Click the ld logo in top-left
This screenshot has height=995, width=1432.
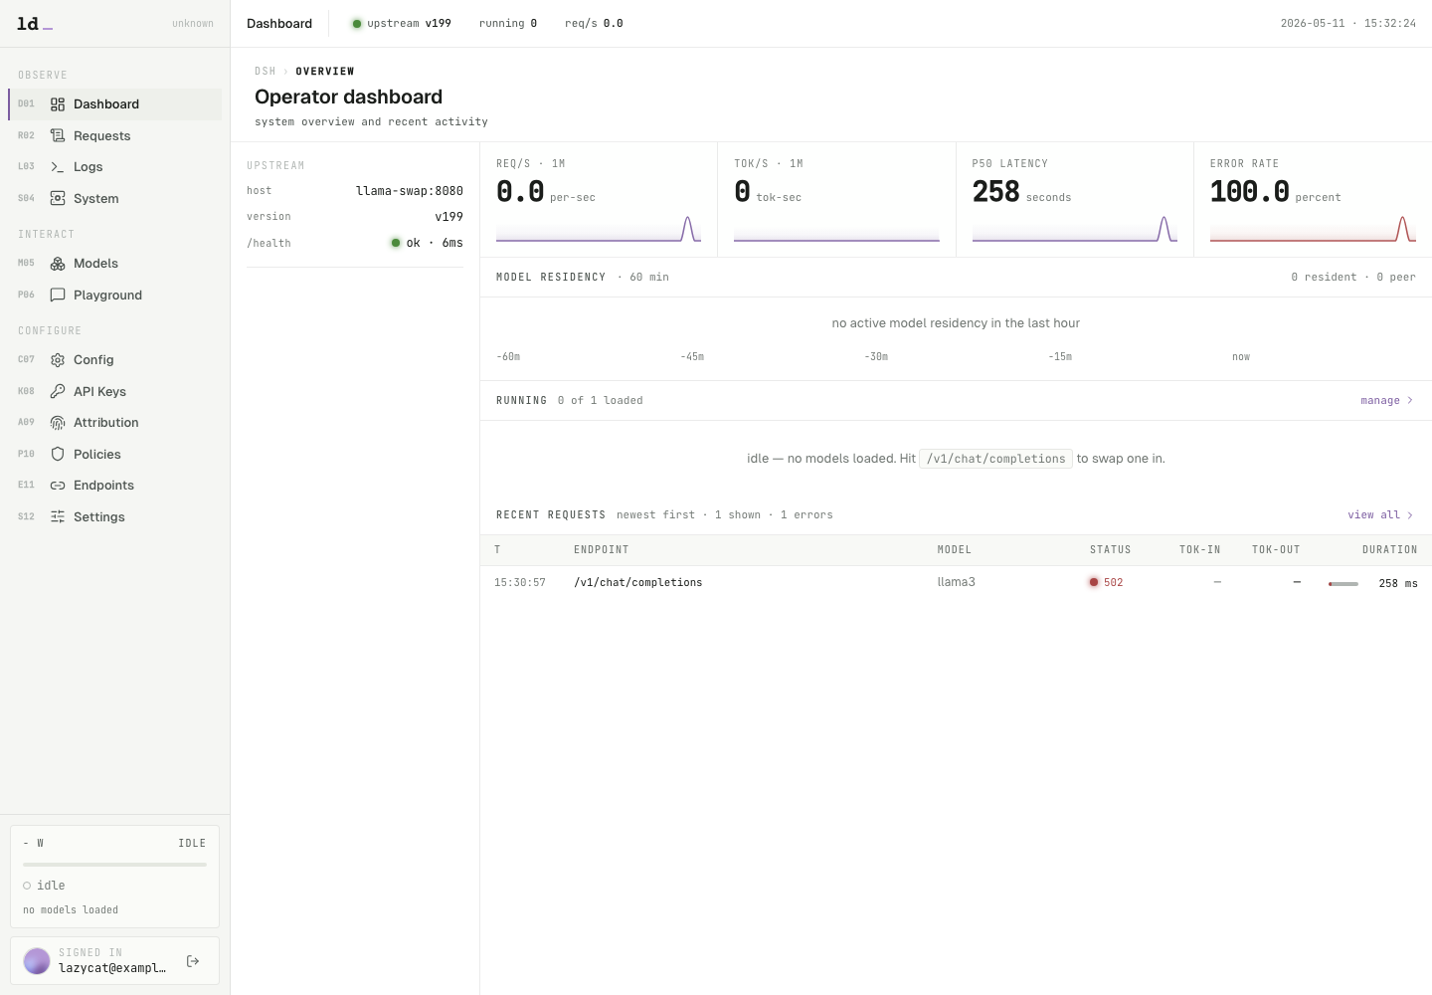point(35,23)
